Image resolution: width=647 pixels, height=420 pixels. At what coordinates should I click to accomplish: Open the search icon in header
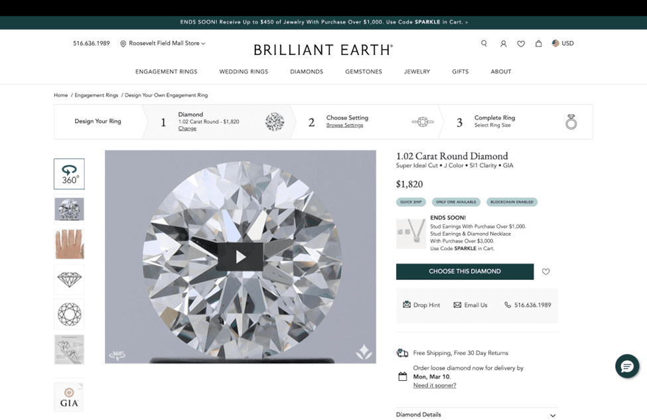click(x=484, y=43)
